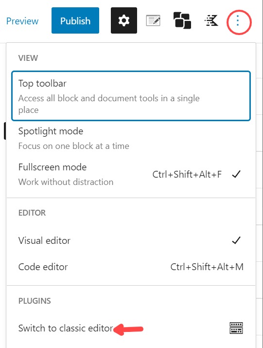263x348 pixels.
Task: Click the Visual editor checkmark
Action: [236, 240]
